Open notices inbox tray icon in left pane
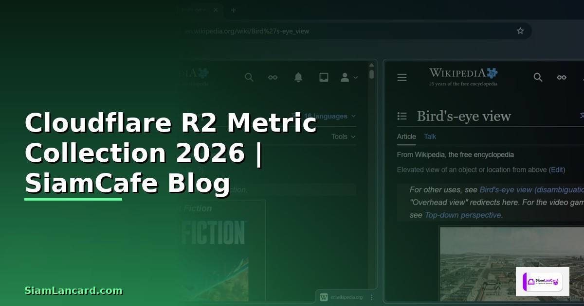The height and width of the screenshot is (306, 584). [x=324, y=77]
